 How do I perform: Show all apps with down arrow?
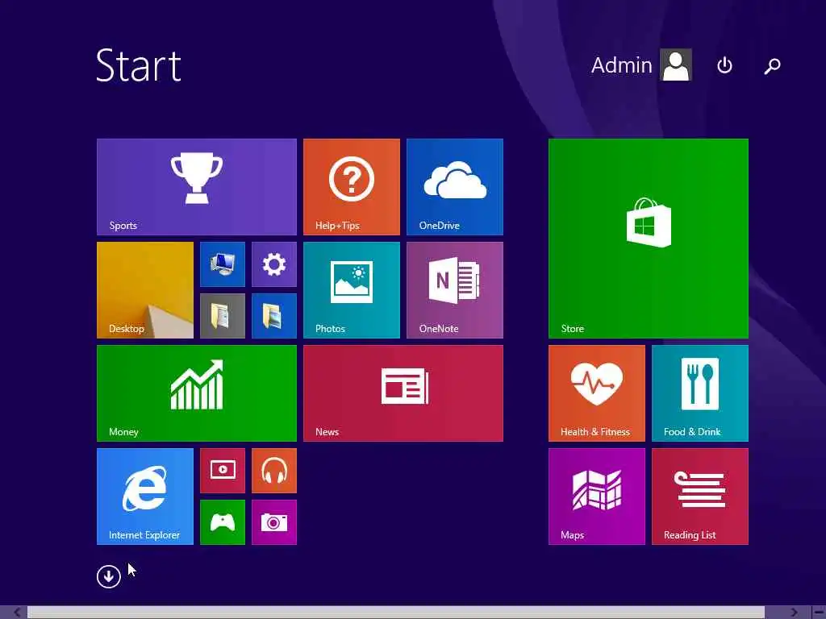tap(109, 576)
